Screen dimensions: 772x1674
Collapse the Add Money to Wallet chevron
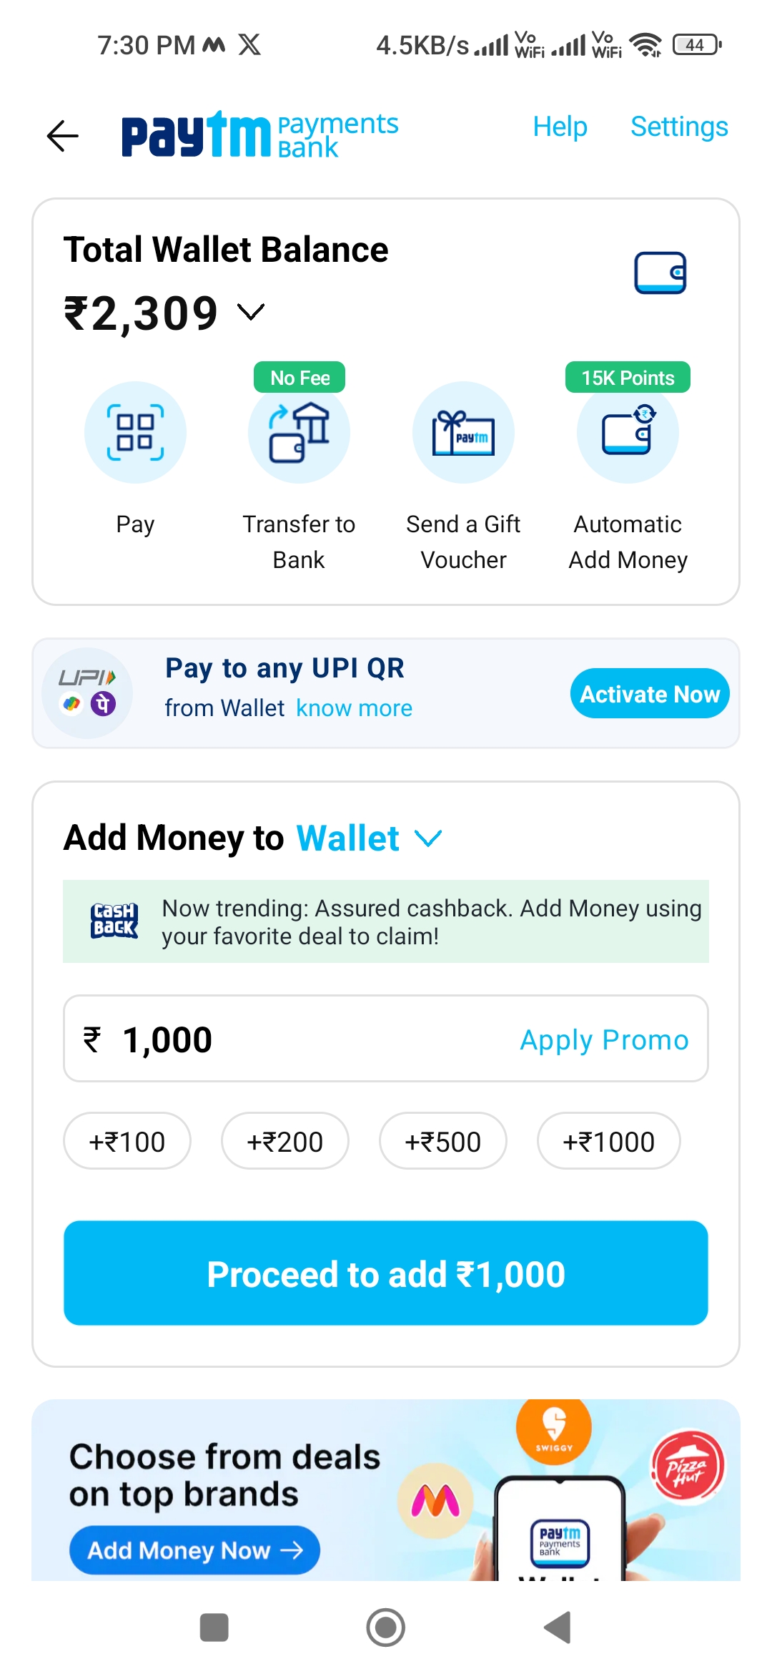(x=427, y=838)
